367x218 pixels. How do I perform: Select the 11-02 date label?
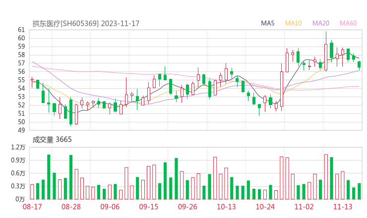pos(304,207)
